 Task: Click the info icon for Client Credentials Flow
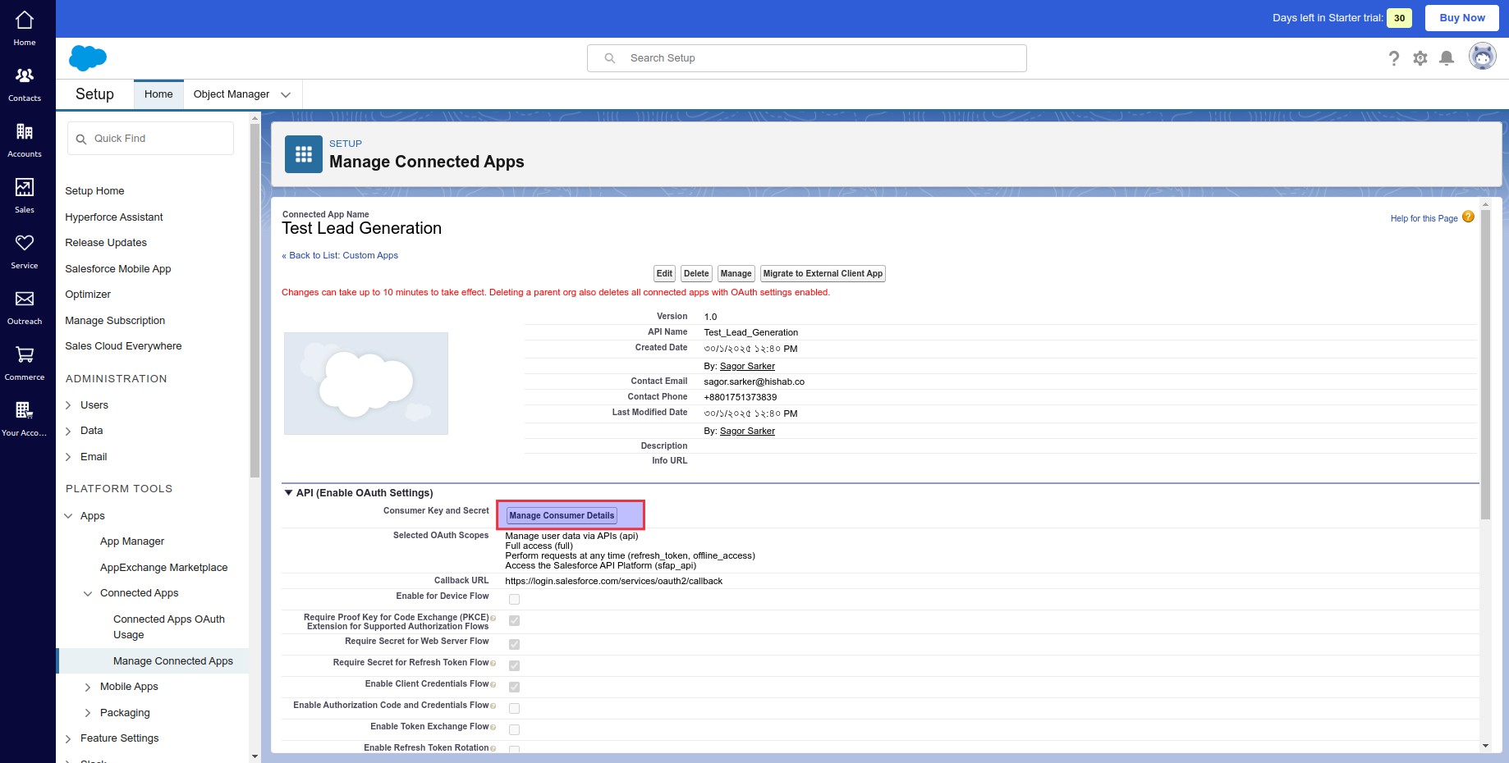[x=493, y=684]
